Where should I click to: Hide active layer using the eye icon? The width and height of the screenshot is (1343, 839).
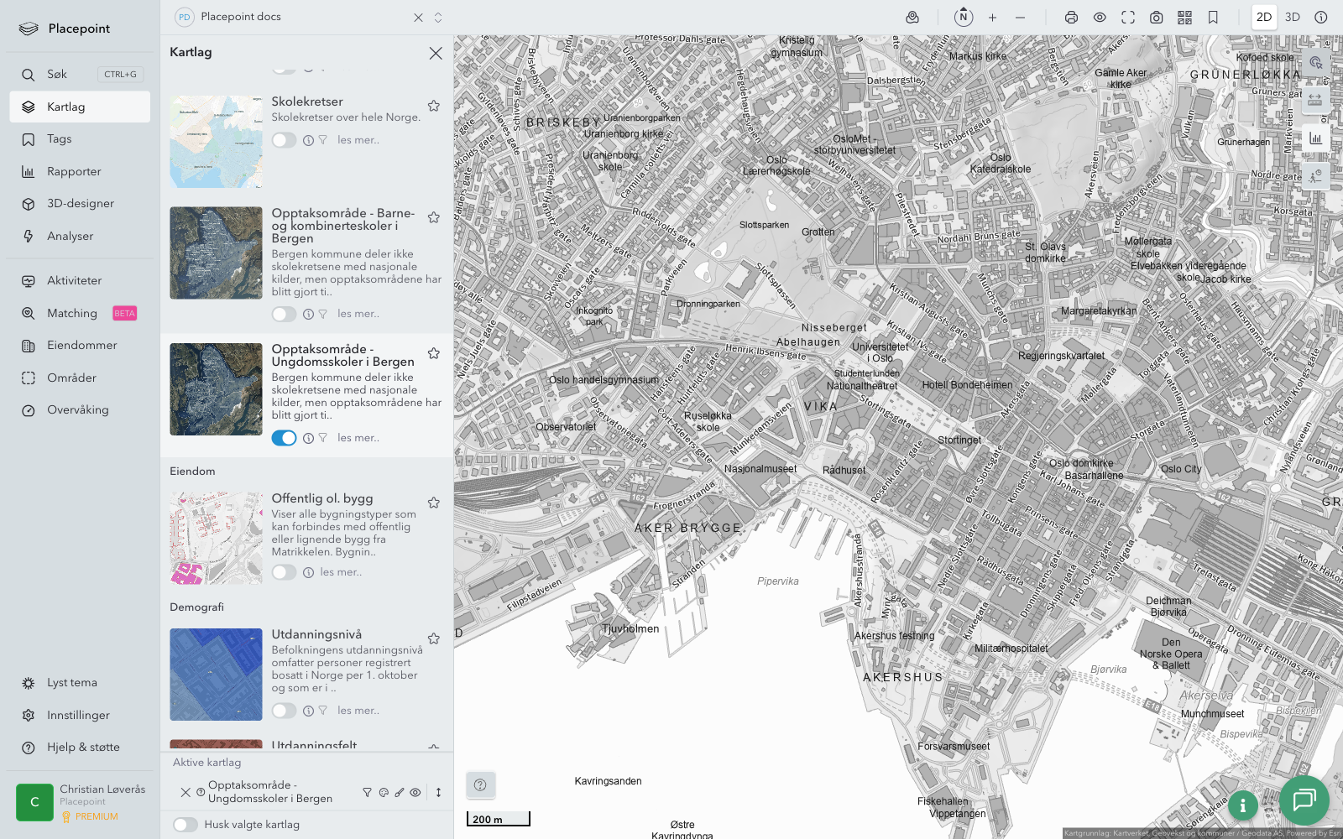click(x=415, y=792)
